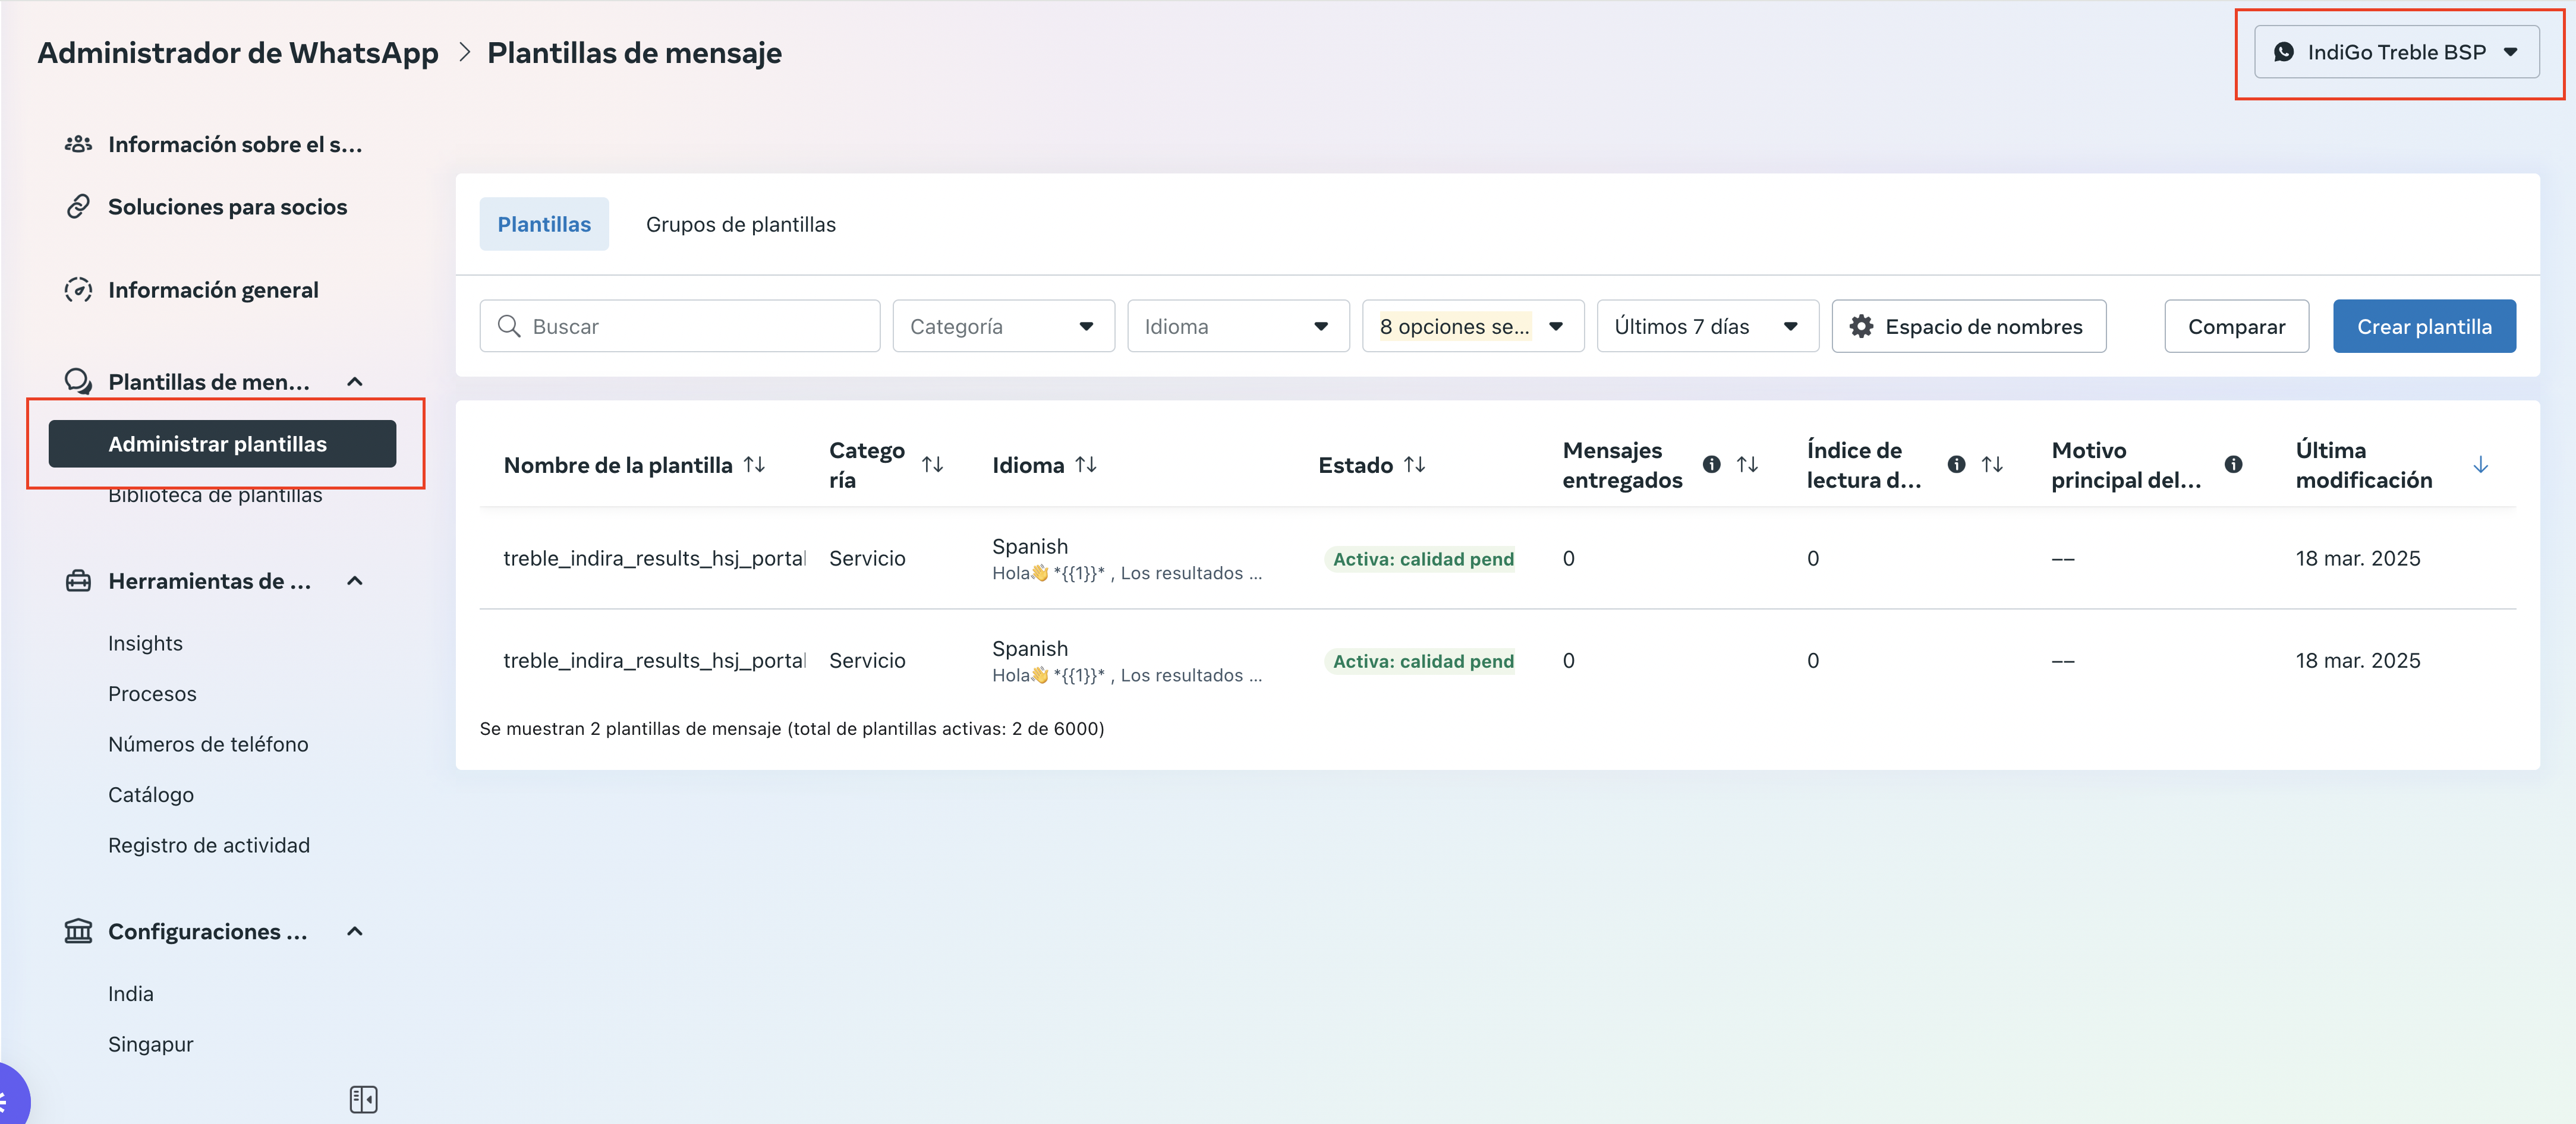Click the Espacio de nombres button

[x=1968, y=327]
